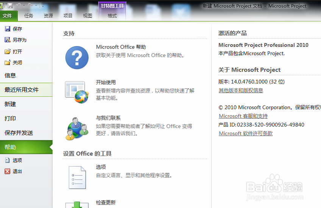Switch to the 任务 (Task) ribbon tab
Viewport: 321px width, 208px height.
[29, 16]
